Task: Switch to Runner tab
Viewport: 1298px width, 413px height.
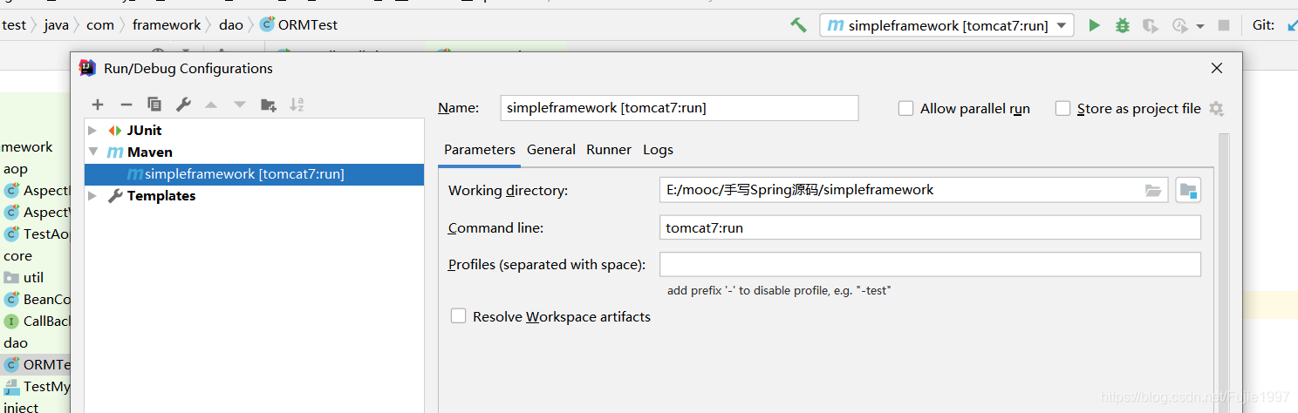Action: 609,150
